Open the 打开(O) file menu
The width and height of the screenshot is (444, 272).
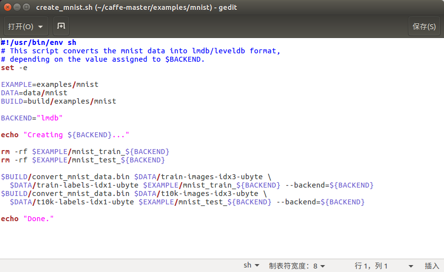point(26,26)
